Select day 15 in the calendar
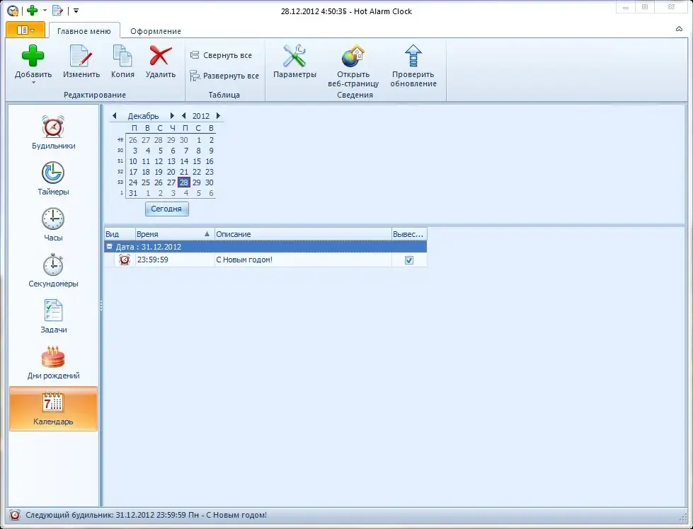 click(x=197, y=161)
